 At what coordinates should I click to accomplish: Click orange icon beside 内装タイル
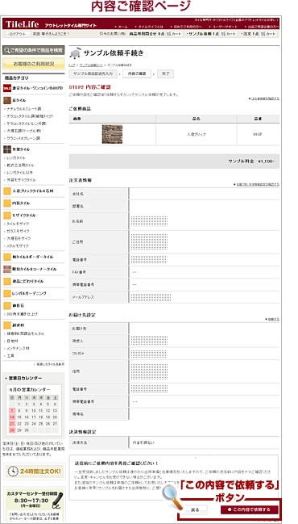7,203
